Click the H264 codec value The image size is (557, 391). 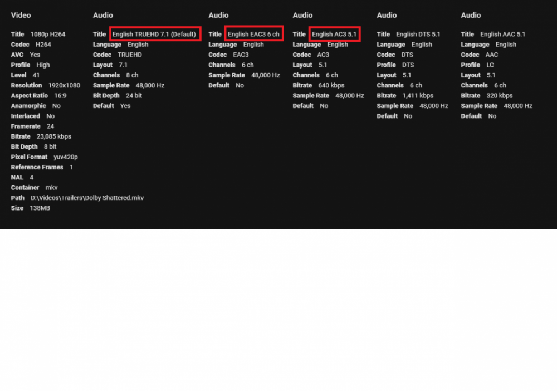tap(43, 44)
